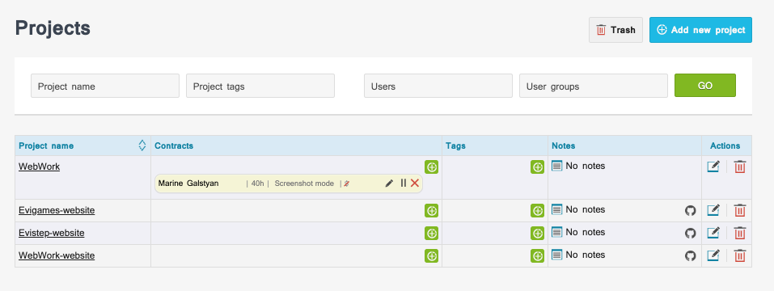Screen dimensions: 774x291
Task: Click the green GO button
Action: click(x=705, y=86)
